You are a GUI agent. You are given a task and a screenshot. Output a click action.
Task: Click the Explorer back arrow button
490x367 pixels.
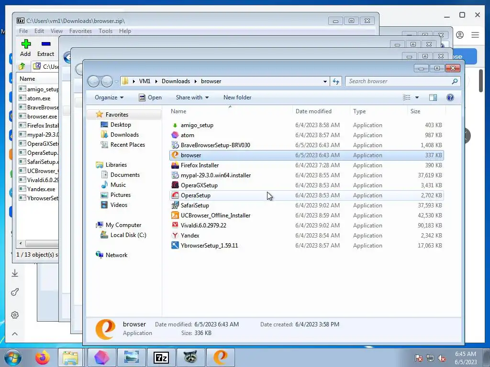93,81
